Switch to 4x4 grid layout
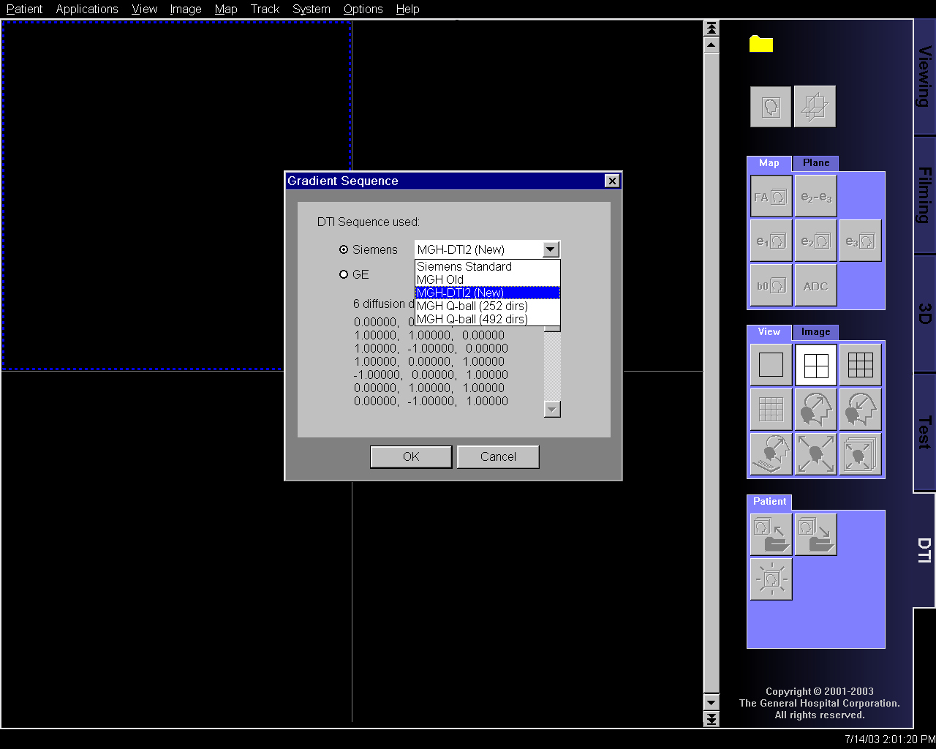 click(x=771, y=410)
